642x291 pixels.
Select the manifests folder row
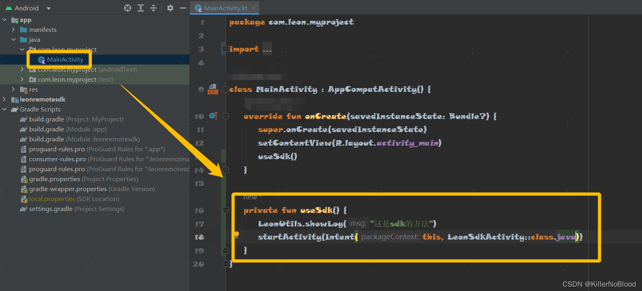pyautogui.click(x=95, y=29)
